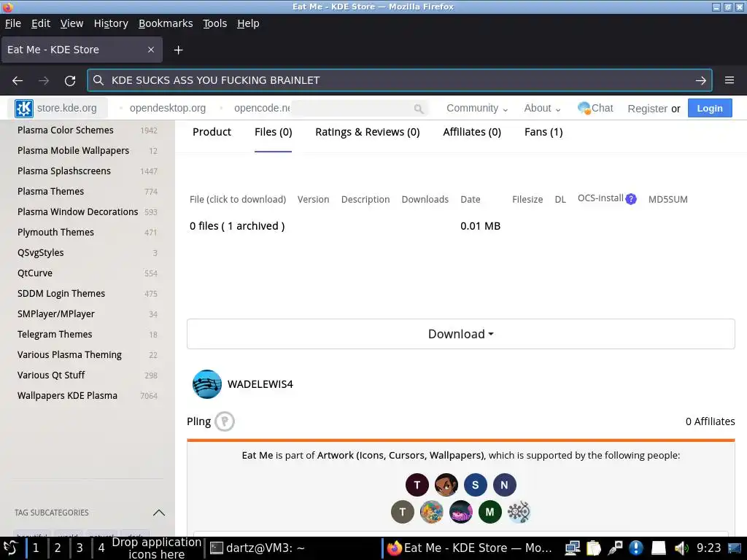Click the Register link
This screenshot has height=560, width=747.
[648, 109]
